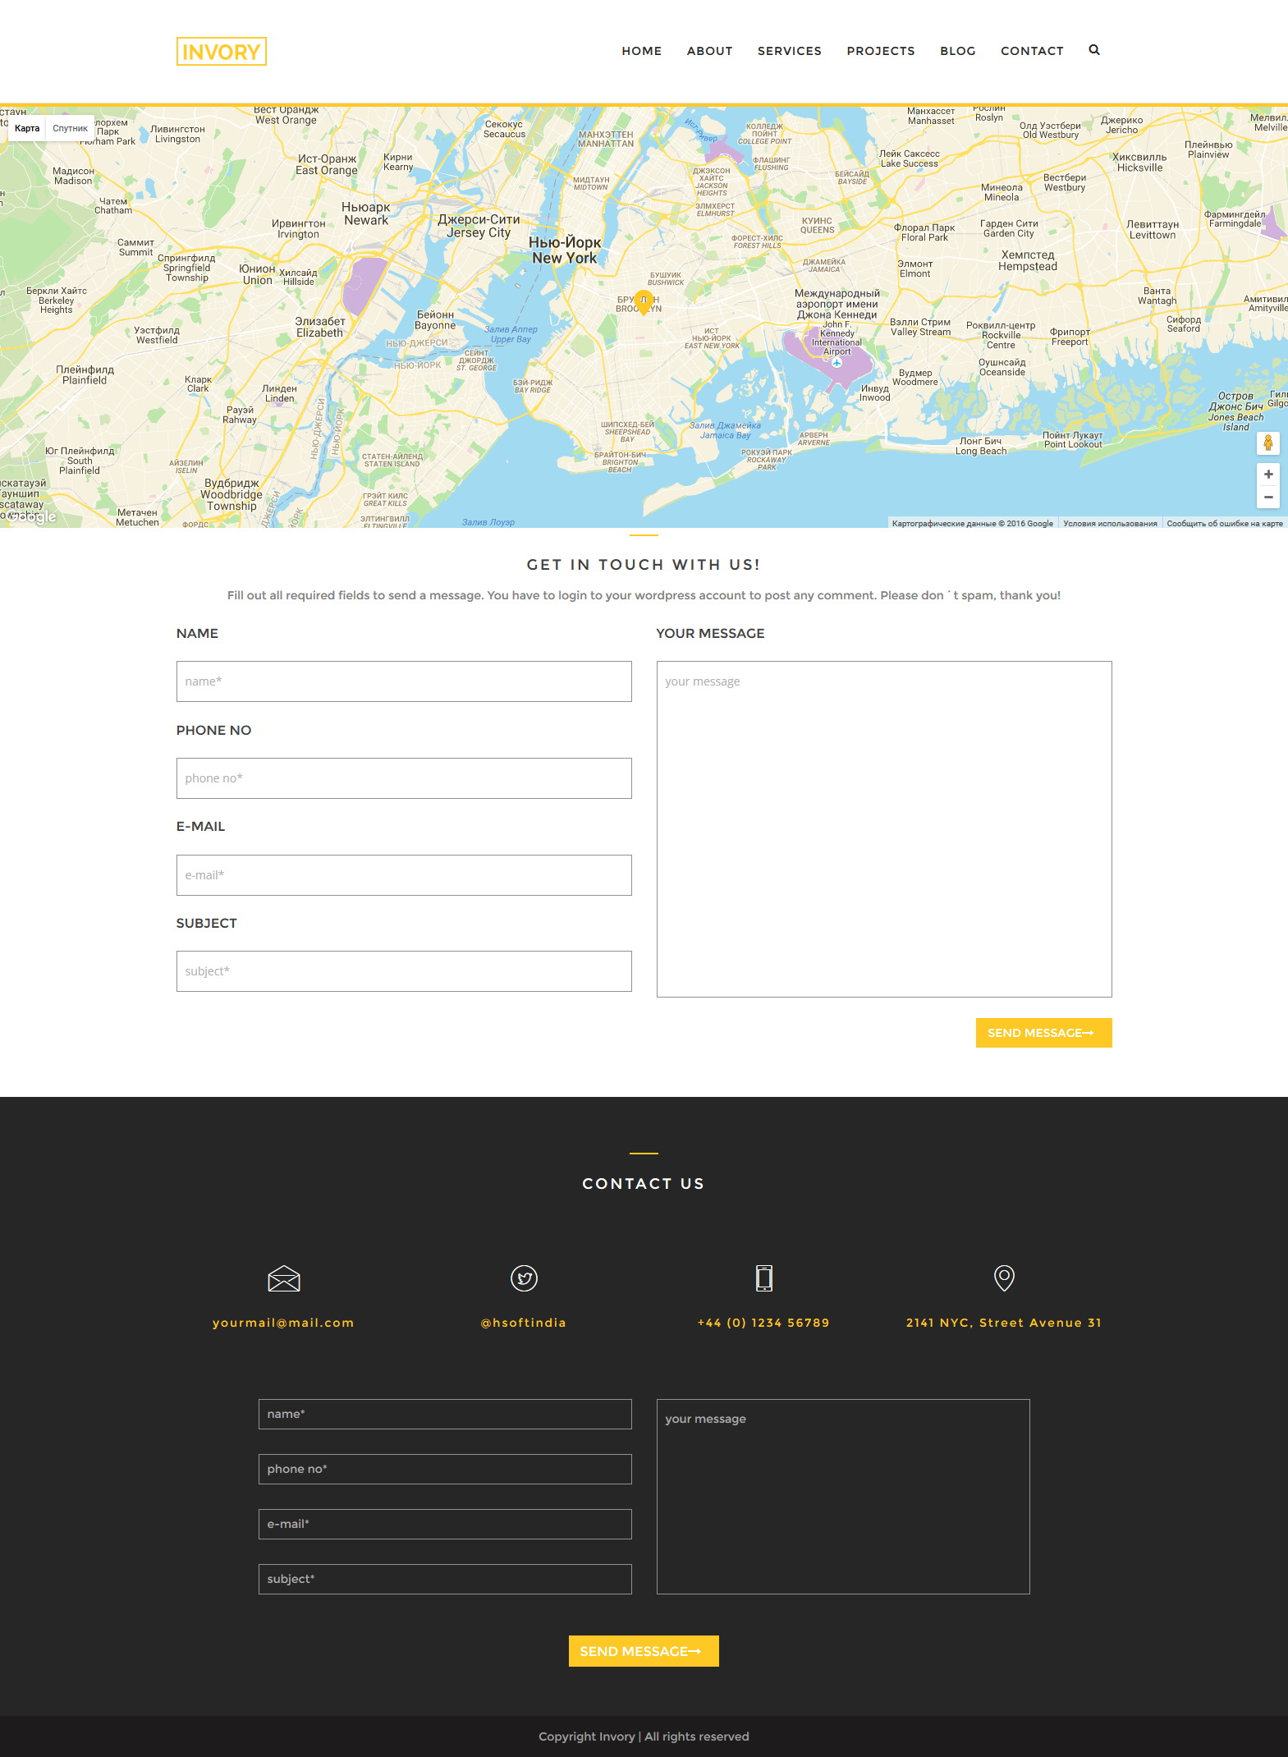
Task: Click the INVORY logo
Action: pyautogui.click(x=221, y=52)
